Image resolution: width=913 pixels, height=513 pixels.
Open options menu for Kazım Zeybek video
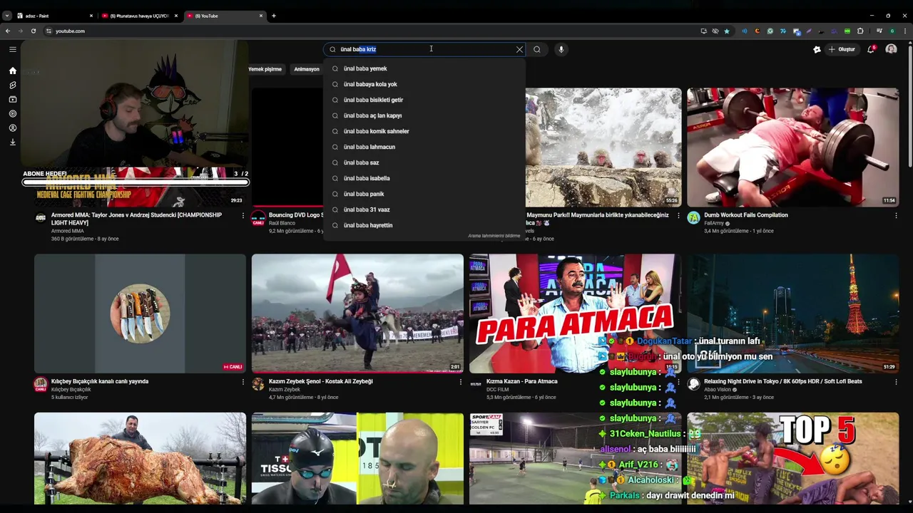460,381
